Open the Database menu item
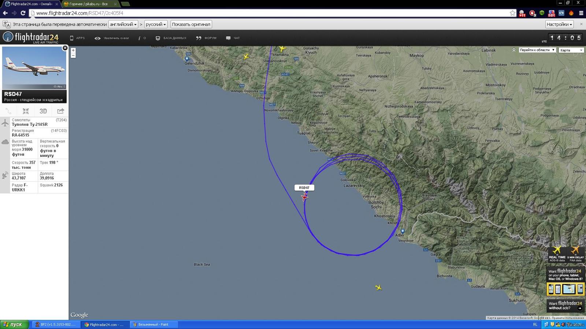This screenshot has width=586, height=329. [x=171, y=38]
